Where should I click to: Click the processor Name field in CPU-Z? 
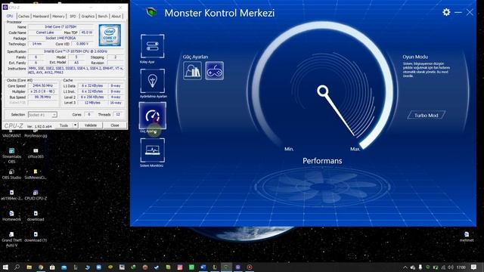60,27
